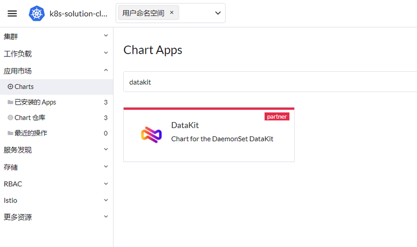
Task: Expand the 工作负载 menu section
Action: click(57, 53)
